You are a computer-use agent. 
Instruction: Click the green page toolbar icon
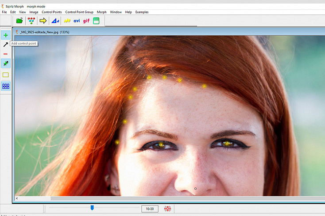(x=96, y=21)
